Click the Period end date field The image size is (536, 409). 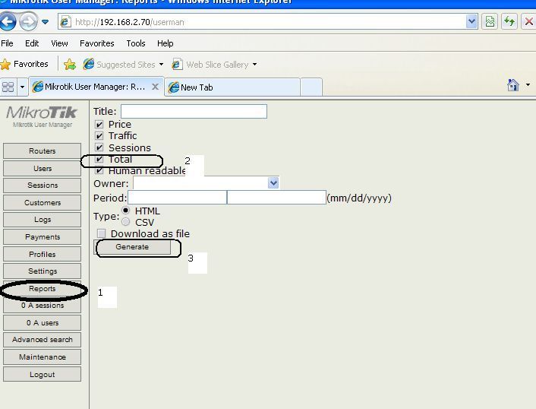[x=276, y=198]
